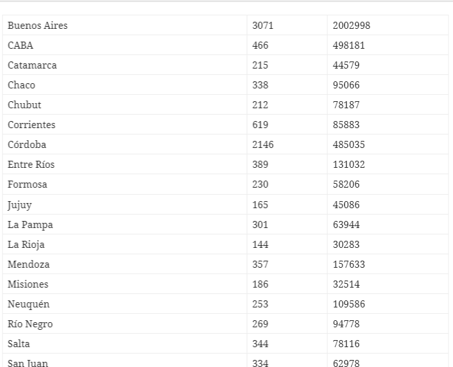
Task: Select the CABA row name
Action: tap(20, 45)
